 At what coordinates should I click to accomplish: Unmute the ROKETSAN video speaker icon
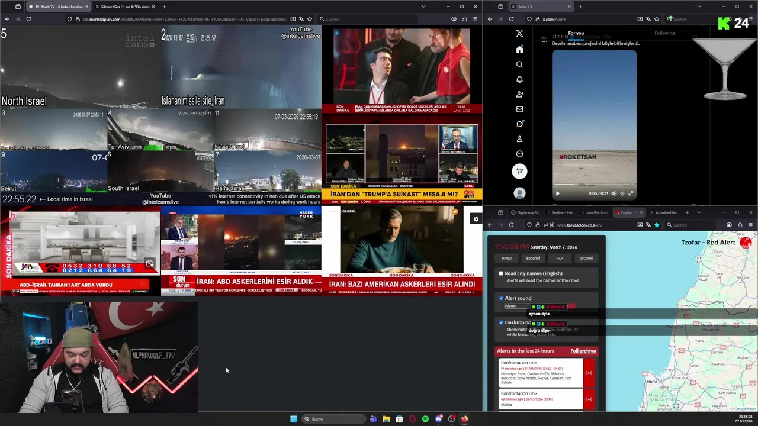pos(614,193)
